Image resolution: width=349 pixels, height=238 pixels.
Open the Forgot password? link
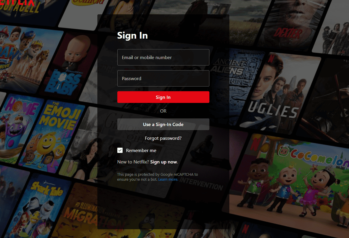(163, 138)
